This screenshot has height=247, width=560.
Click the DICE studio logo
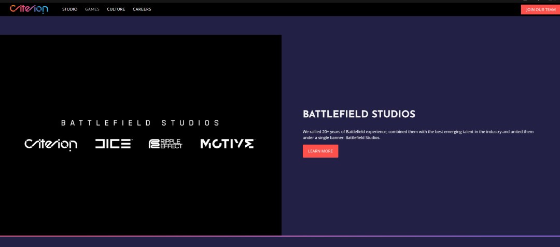(x=114, y=144)
